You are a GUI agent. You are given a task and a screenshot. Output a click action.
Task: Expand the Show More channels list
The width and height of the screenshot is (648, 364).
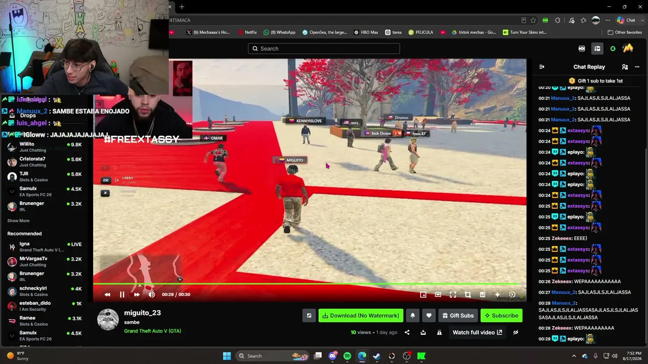[x=18, y=220]
